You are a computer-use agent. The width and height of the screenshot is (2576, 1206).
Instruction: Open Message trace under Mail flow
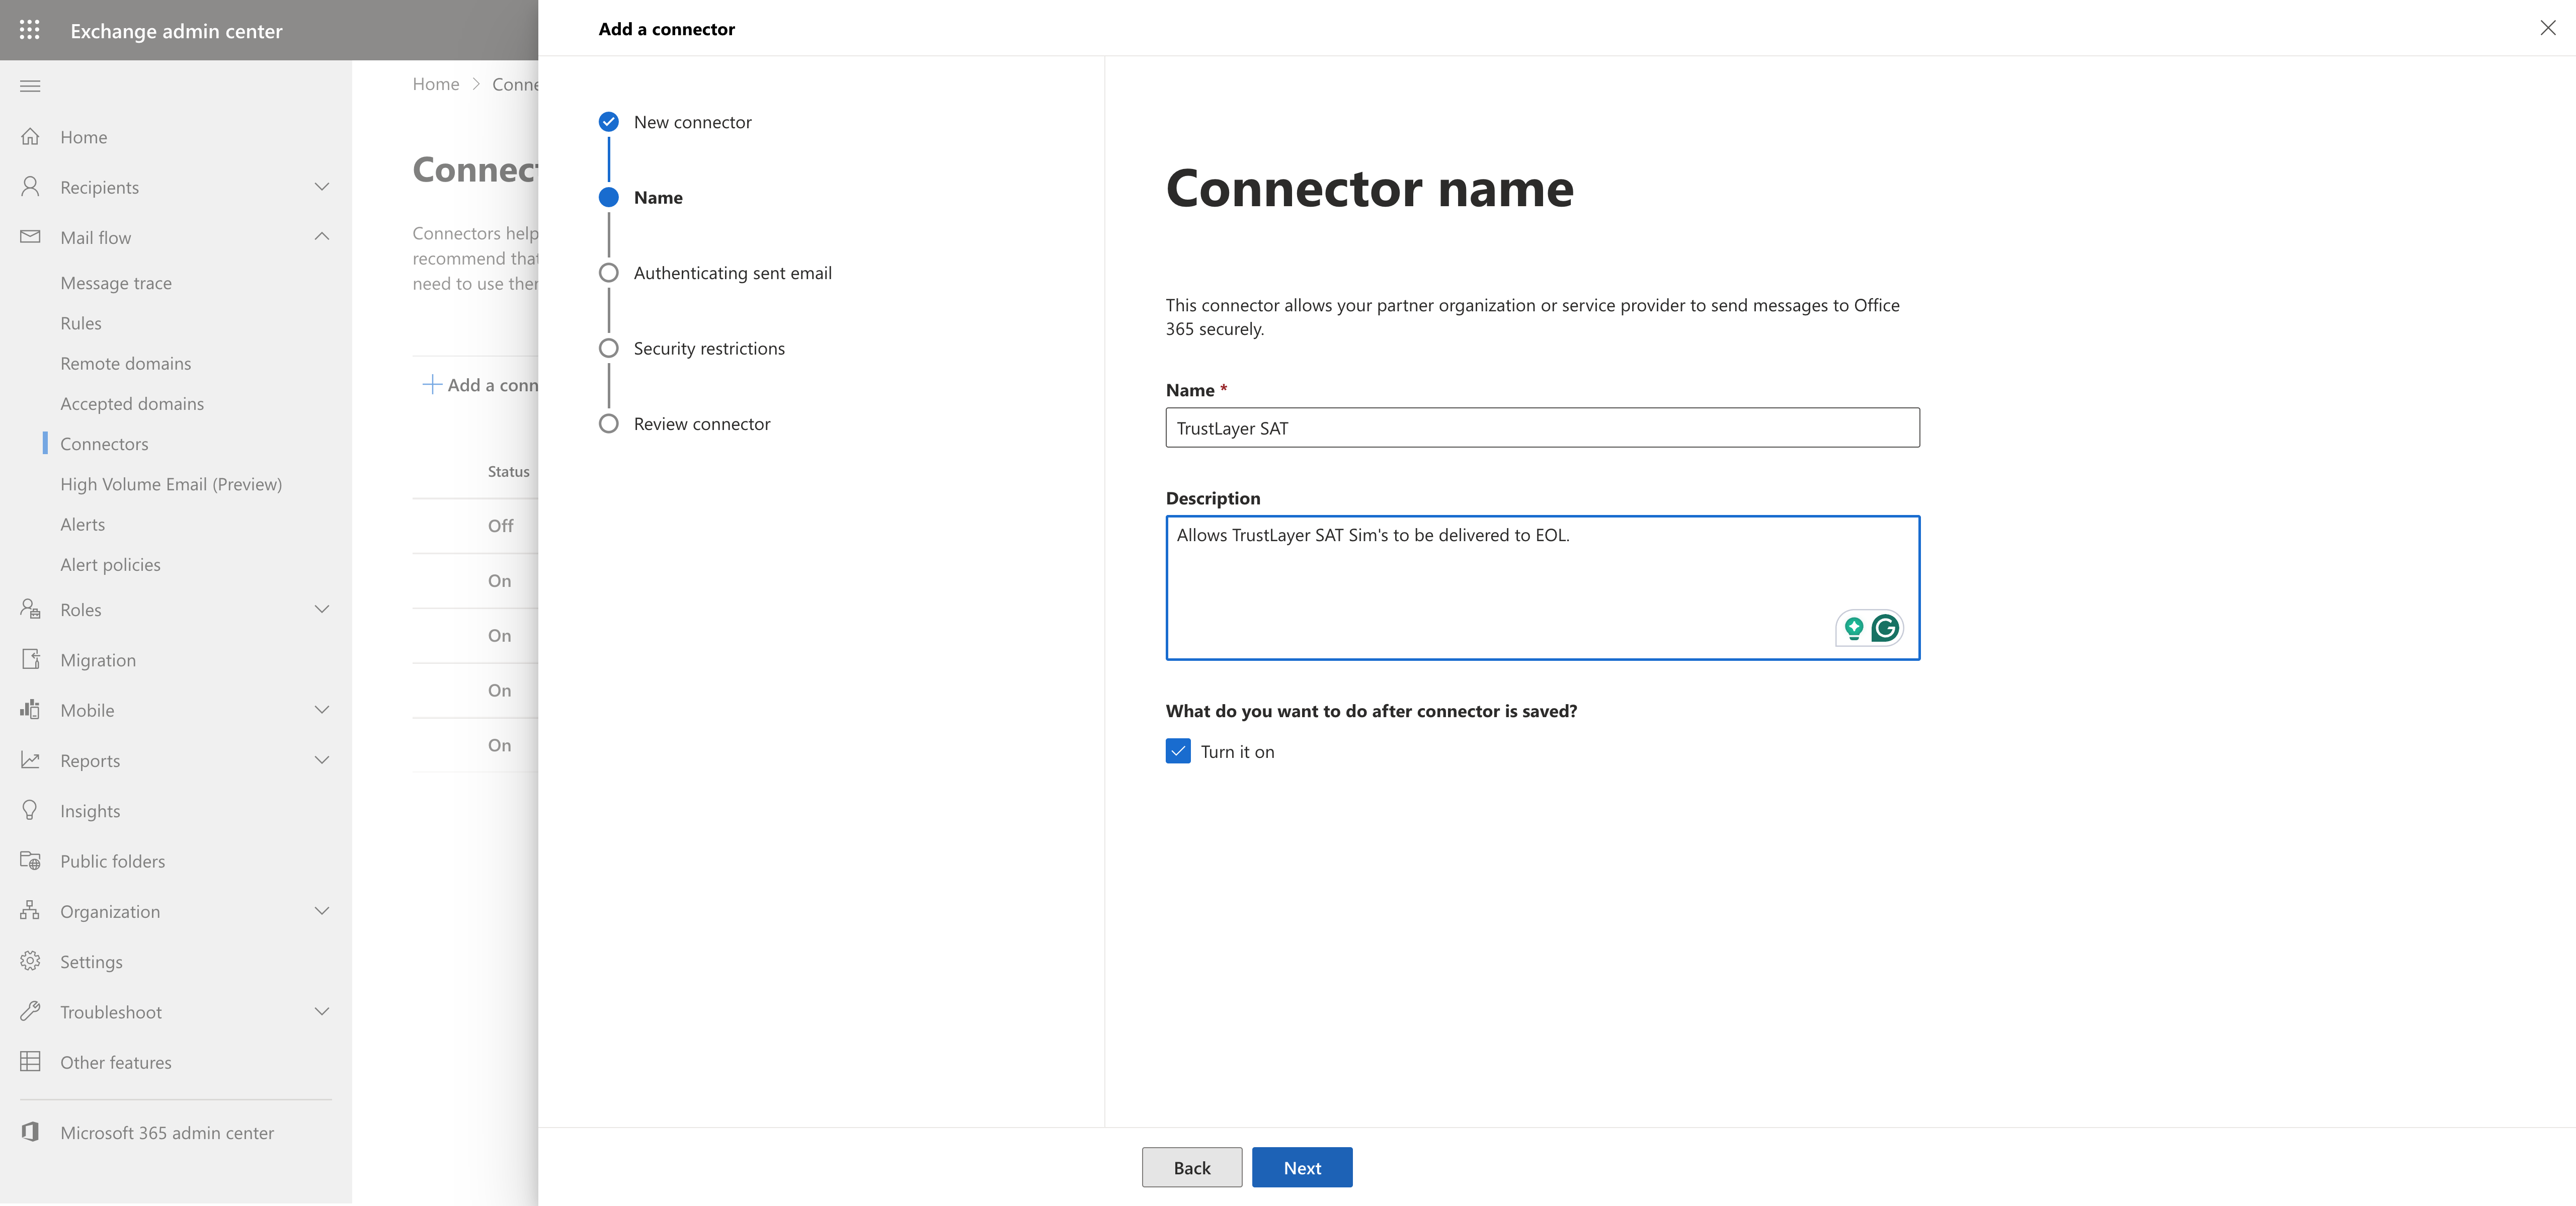tap(116, 283)
